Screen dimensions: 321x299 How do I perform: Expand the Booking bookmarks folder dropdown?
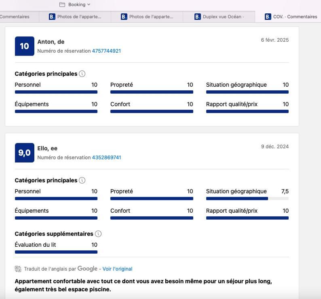89,4
